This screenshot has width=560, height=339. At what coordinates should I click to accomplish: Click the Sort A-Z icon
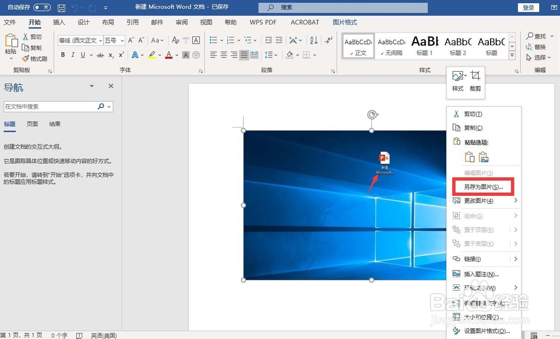click(x=314, y=40)
